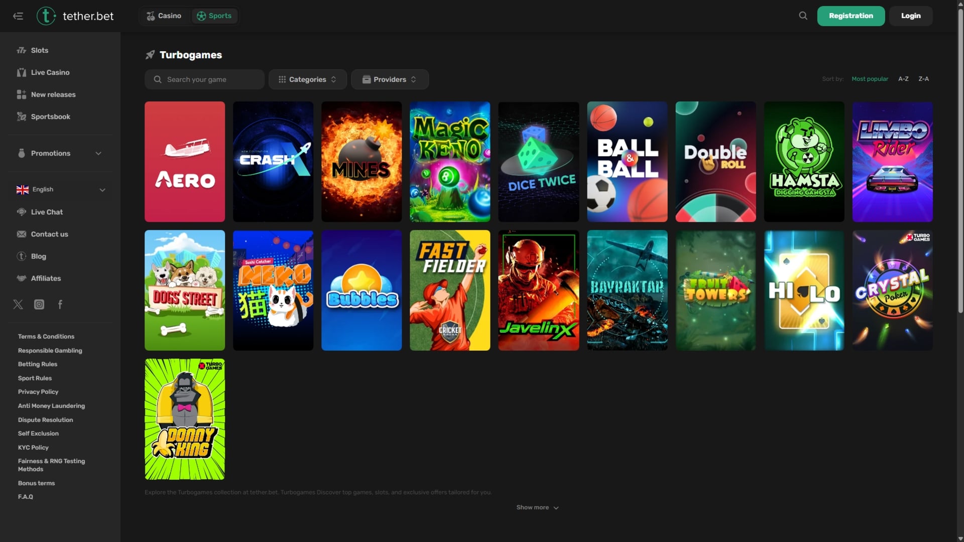Open the Bayraktar game thumbnail
964x542 pixels.
click(627, 290)
